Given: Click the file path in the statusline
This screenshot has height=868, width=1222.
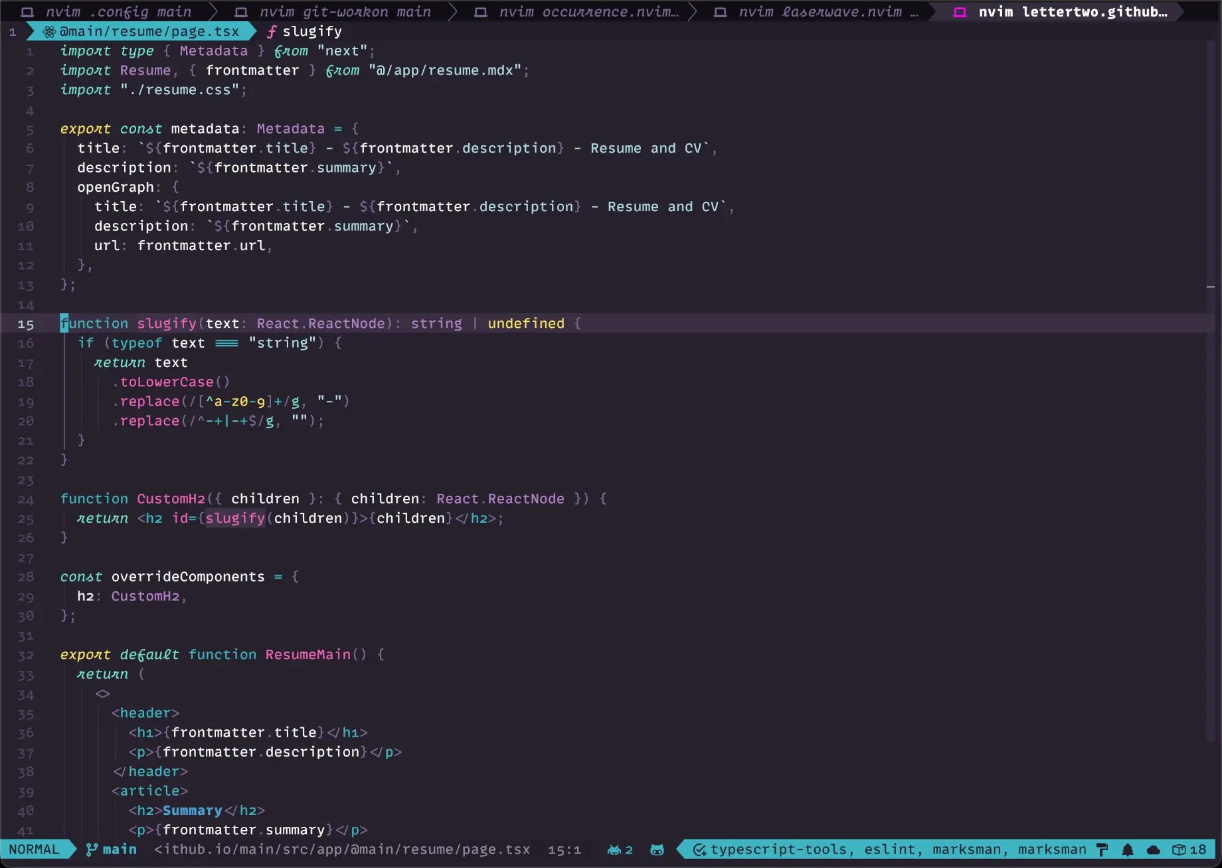Looking at the screenshot, I should pyautogui.click(x=342, y=849).
